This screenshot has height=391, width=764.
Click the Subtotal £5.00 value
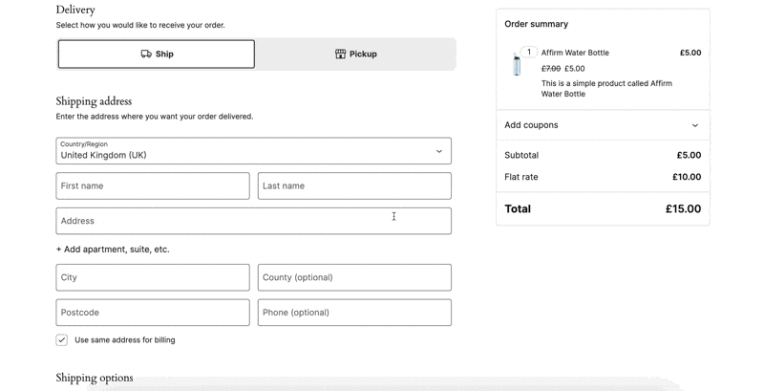(x=689, y=155)
